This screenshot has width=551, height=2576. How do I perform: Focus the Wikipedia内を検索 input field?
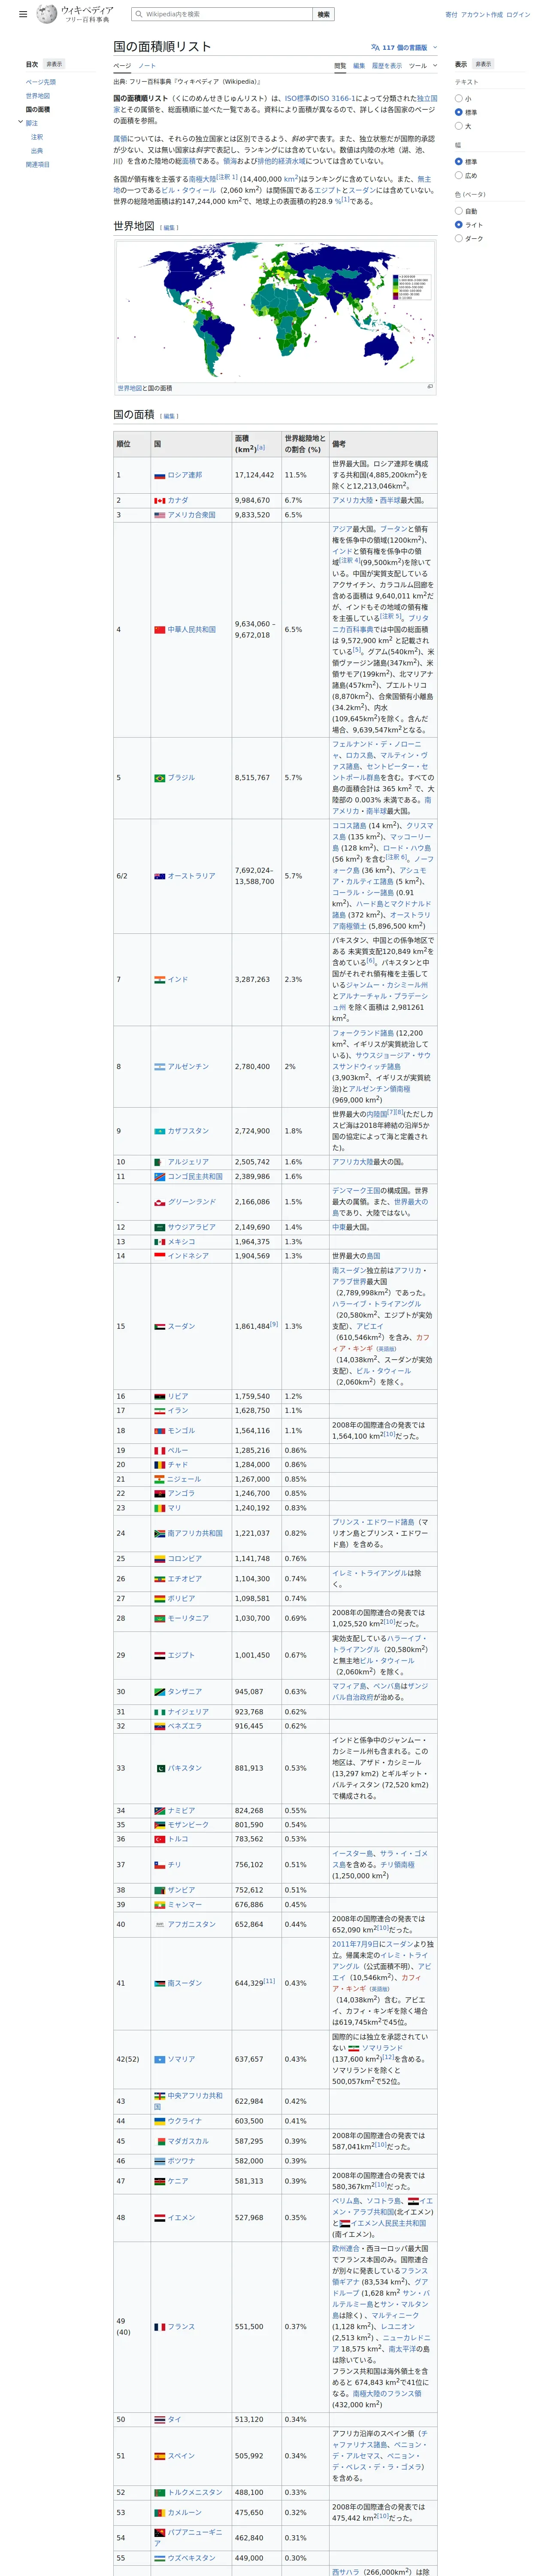tap(222, 14)
